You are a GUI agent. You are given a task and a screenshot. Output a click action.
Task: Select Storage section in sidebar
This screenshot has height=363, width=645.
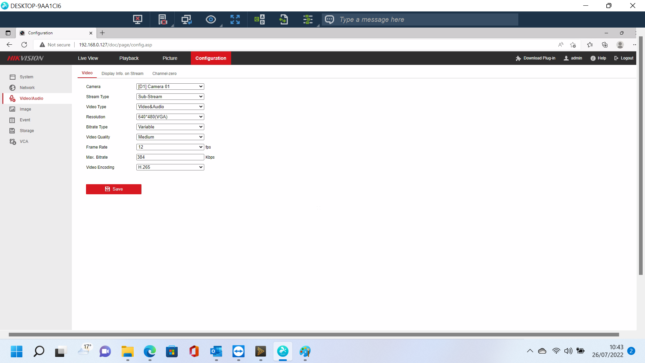coord(27,131)
